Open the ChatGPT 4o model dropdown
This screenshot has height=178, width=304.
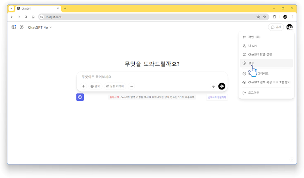click(x=40, y=27)
